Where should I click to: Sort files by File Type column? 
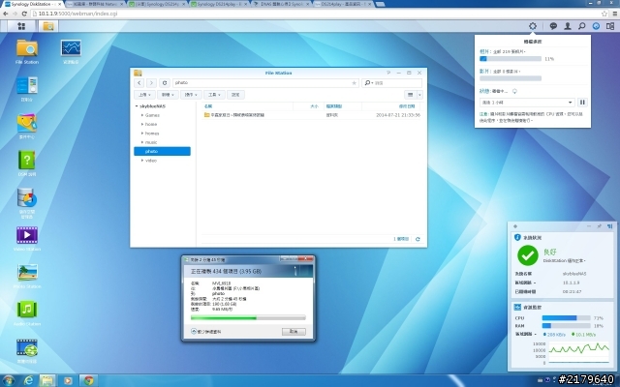click(x=342, y=106)
